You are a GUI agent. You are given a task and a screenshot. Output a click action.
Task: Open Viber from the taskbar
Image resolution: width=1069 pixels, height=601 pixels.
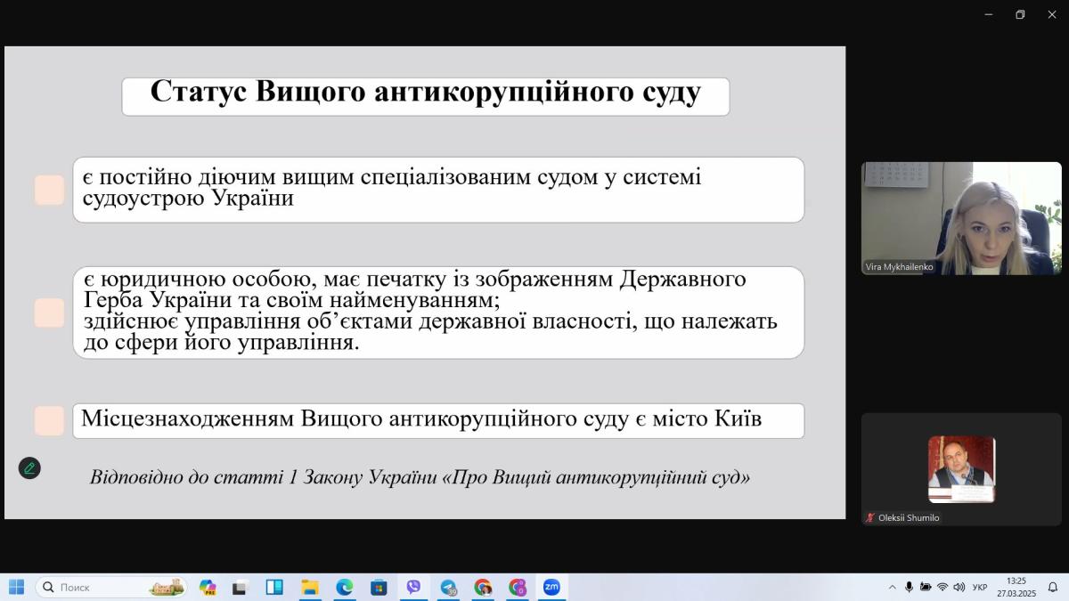pos(413,587)
